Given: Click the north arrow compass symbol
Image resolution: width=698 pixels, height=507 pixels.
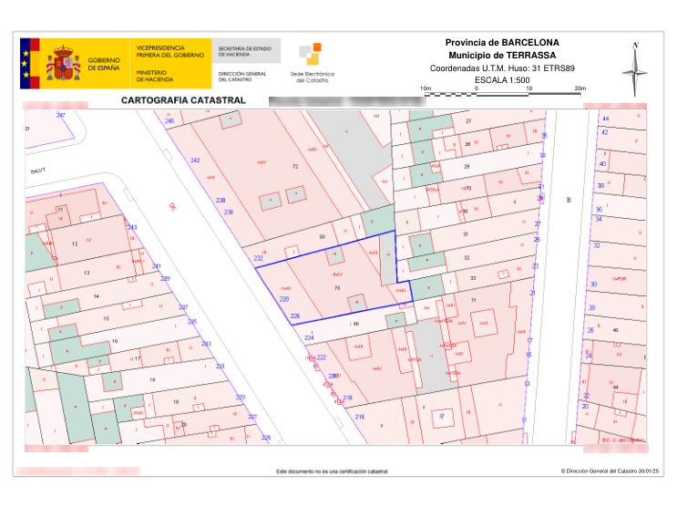Looking at the screenshot, I should (x=635, y=68).
